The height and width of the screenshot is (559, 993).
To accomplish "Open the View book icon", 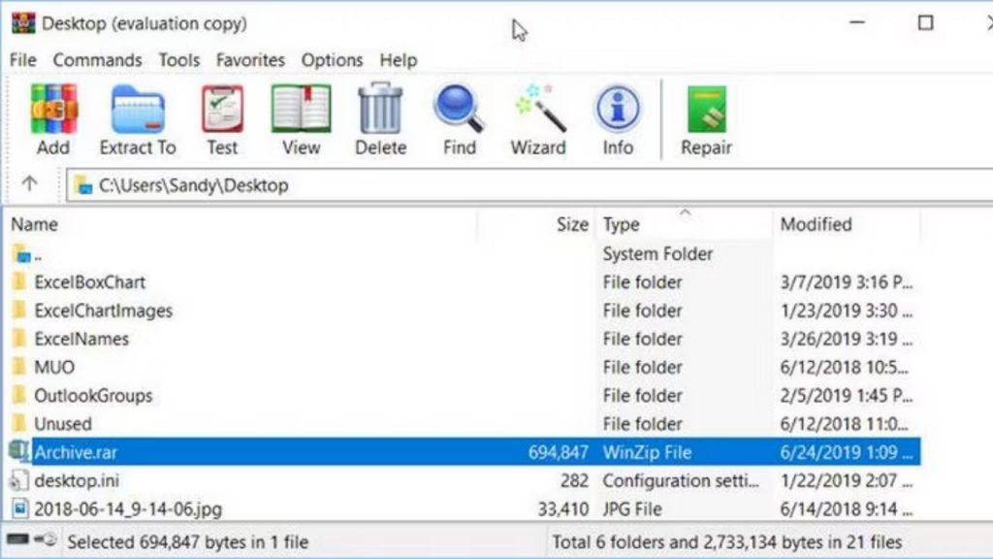I will click(x=301, y=119).
